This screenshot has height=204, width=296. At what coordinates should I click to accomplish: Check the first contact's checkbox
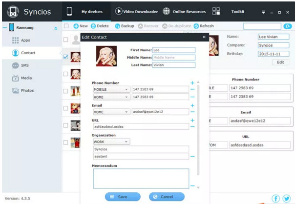tap(65, 40)
